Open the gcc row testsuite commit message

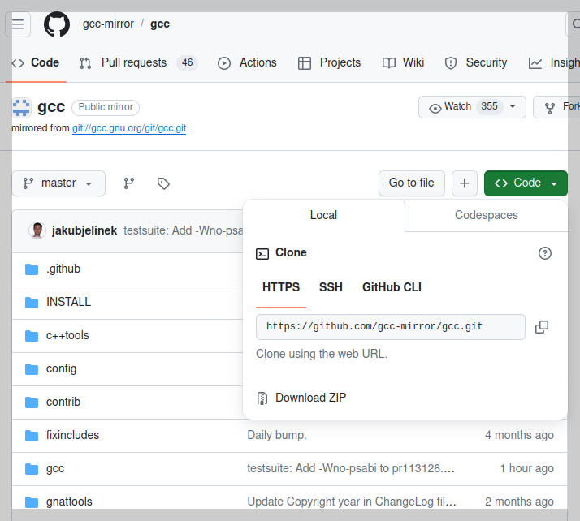coord(351,468)
